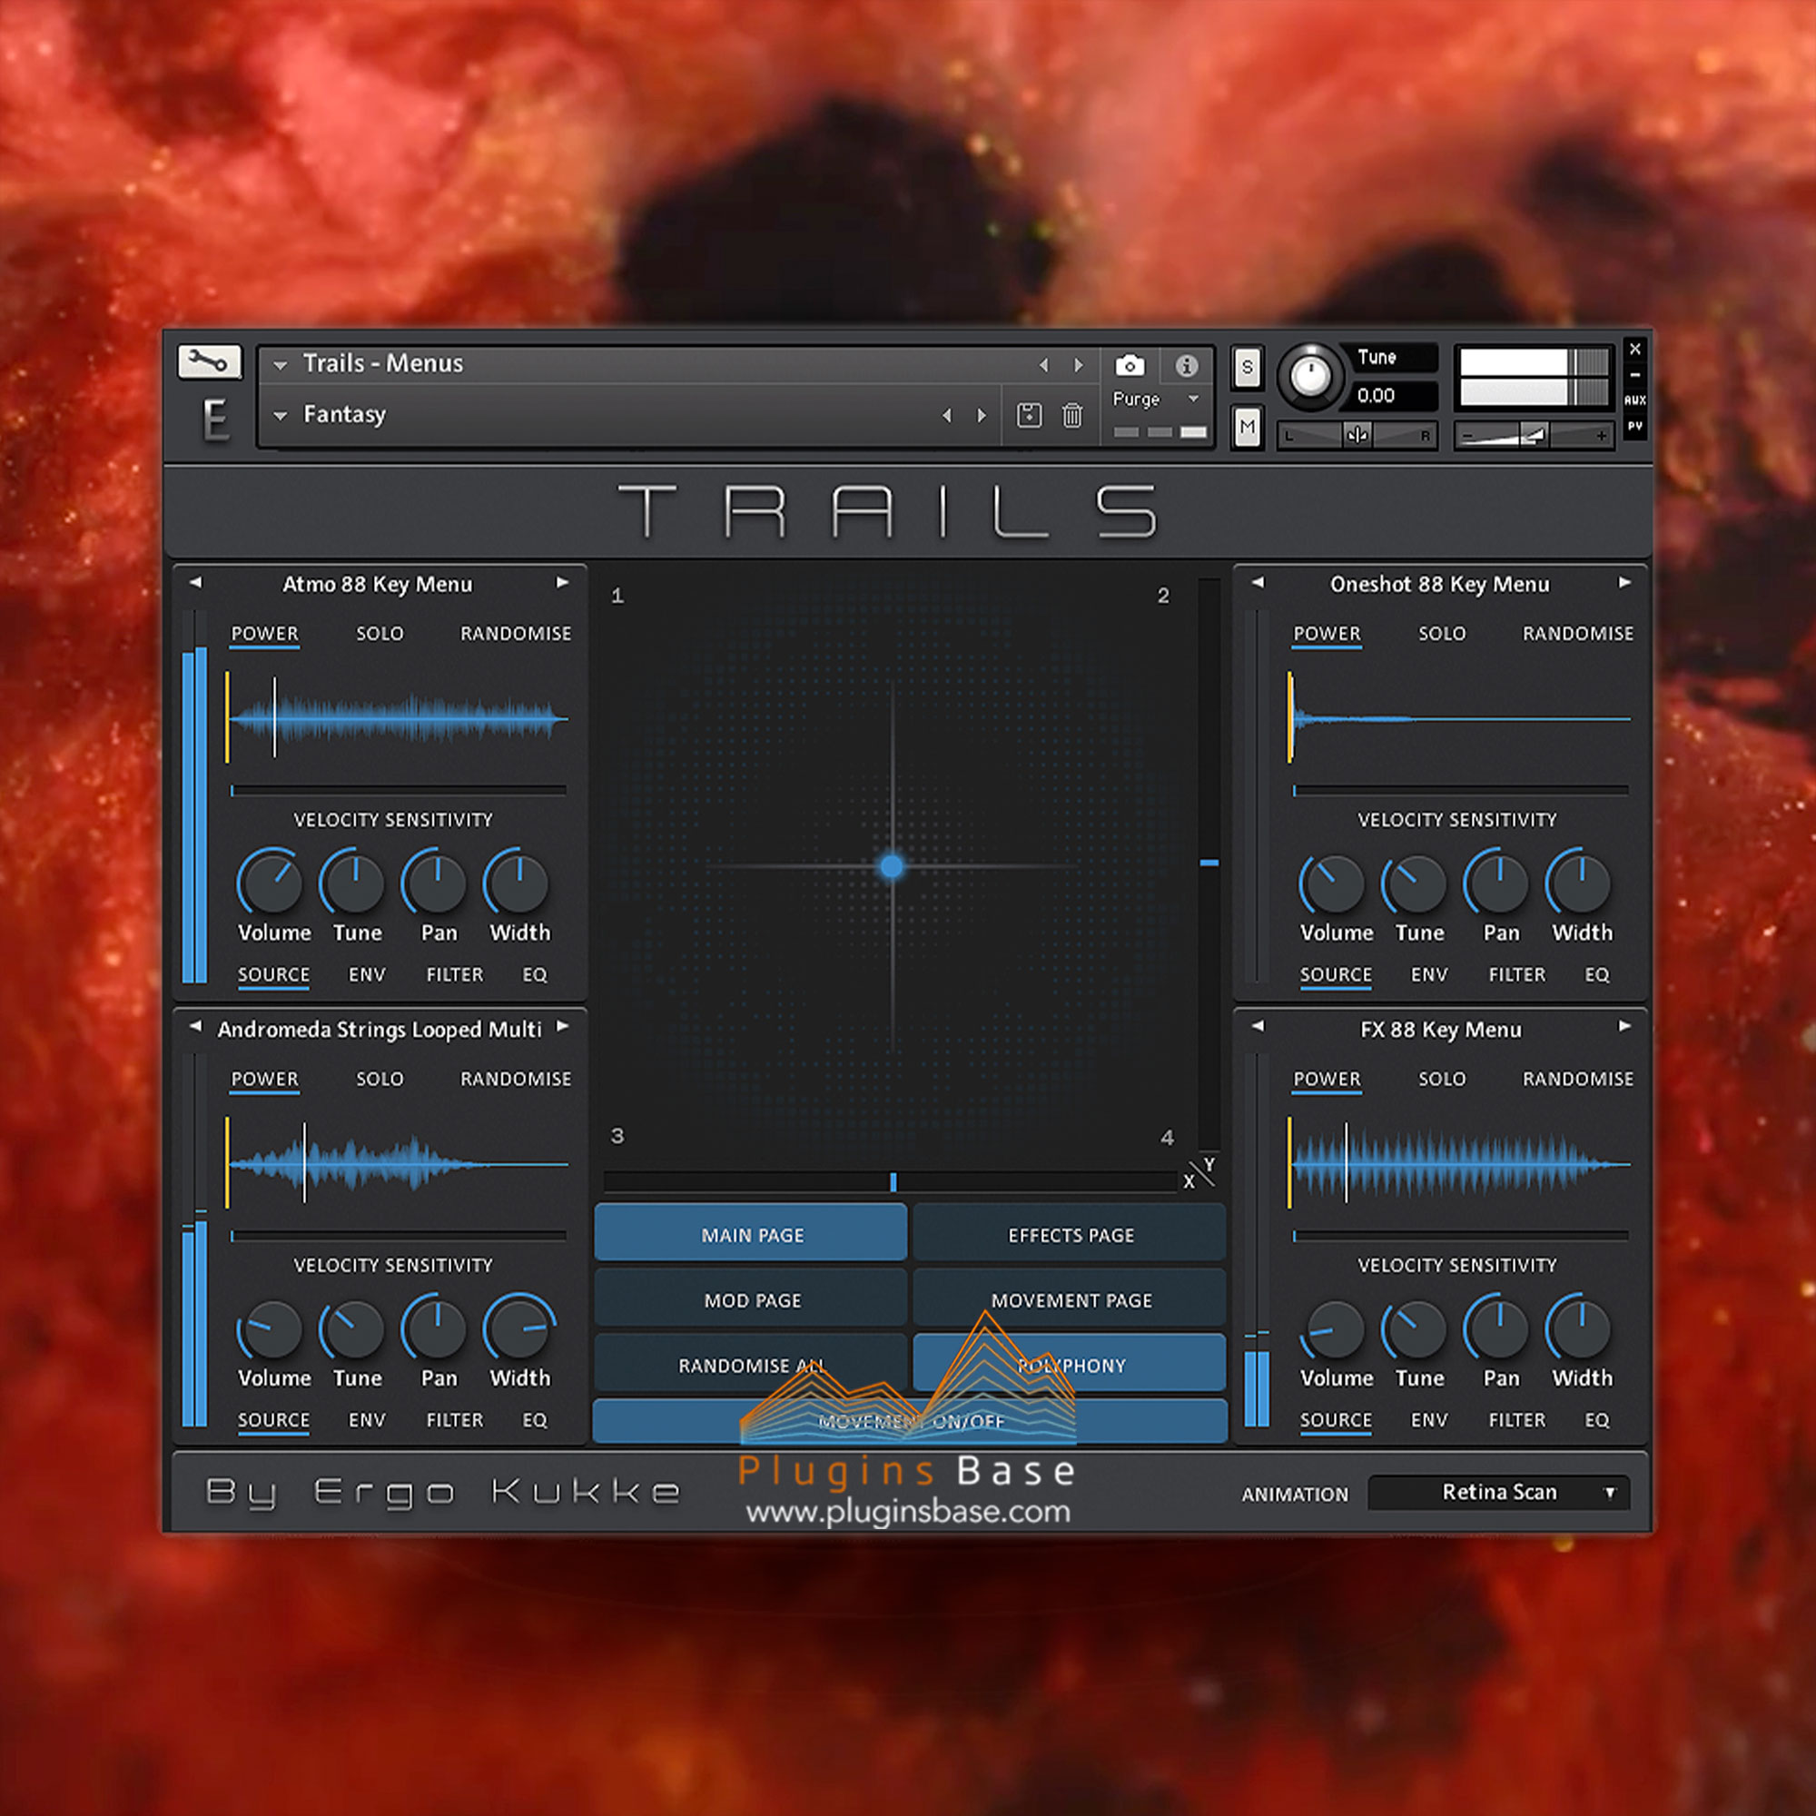This screenshot has height=1816, width=1816.
Task: Previous sound arrow for Oneshot 88 Key Menu
Action: pyautogui.click(x=1258, y=583)
